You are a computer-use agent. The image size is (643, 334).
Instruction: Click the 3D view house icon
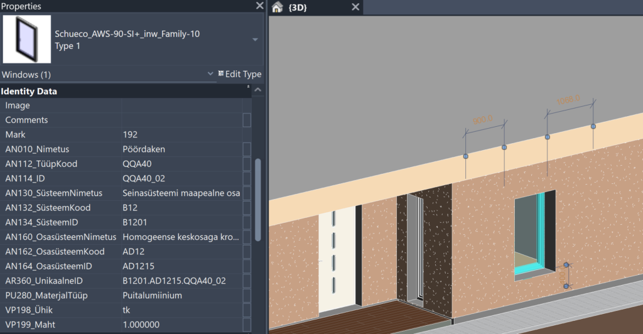(x=278, y=7)
